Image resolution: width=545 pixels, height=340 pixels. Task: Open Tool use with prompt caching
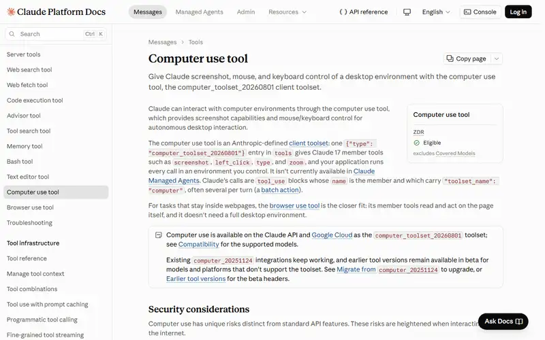[x=47, y=304]
